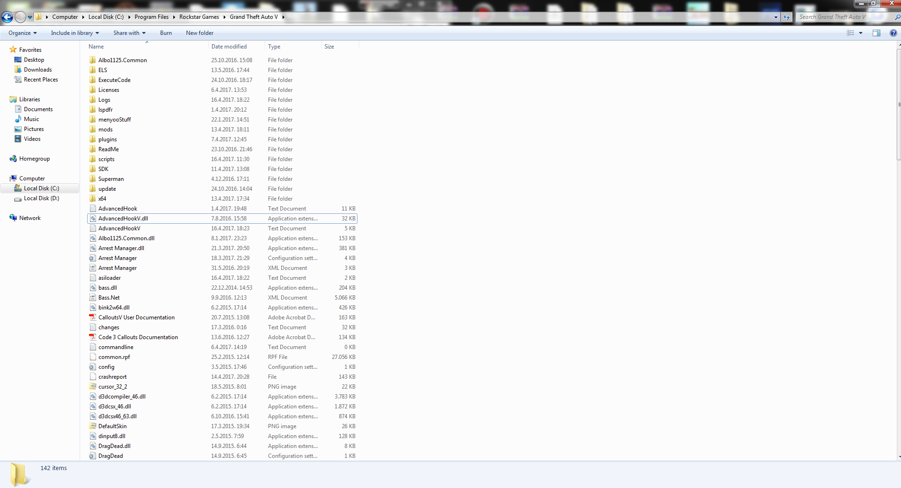Expand the arrow after Computer breadcrumb

tap(83, 17)
